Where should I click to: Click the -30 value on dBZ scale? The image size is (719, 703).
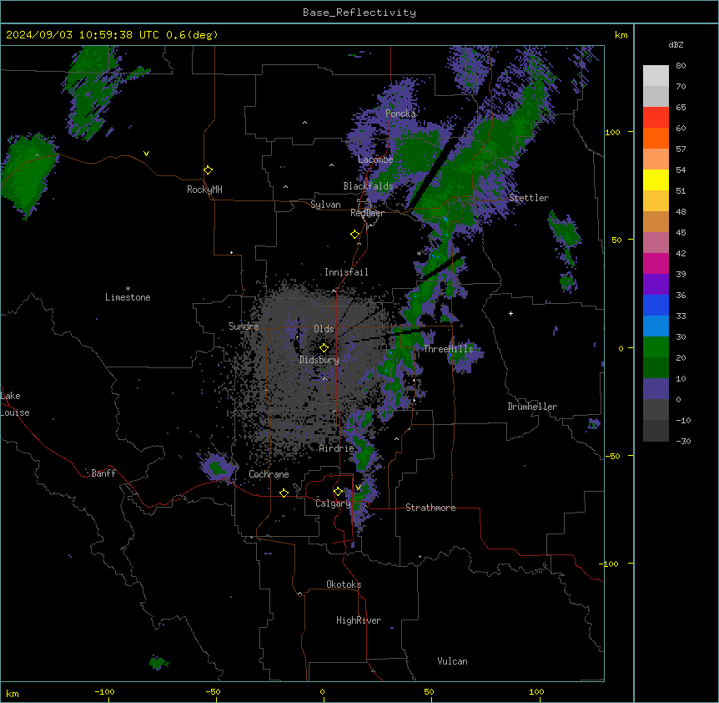click(x=683, y=442)
